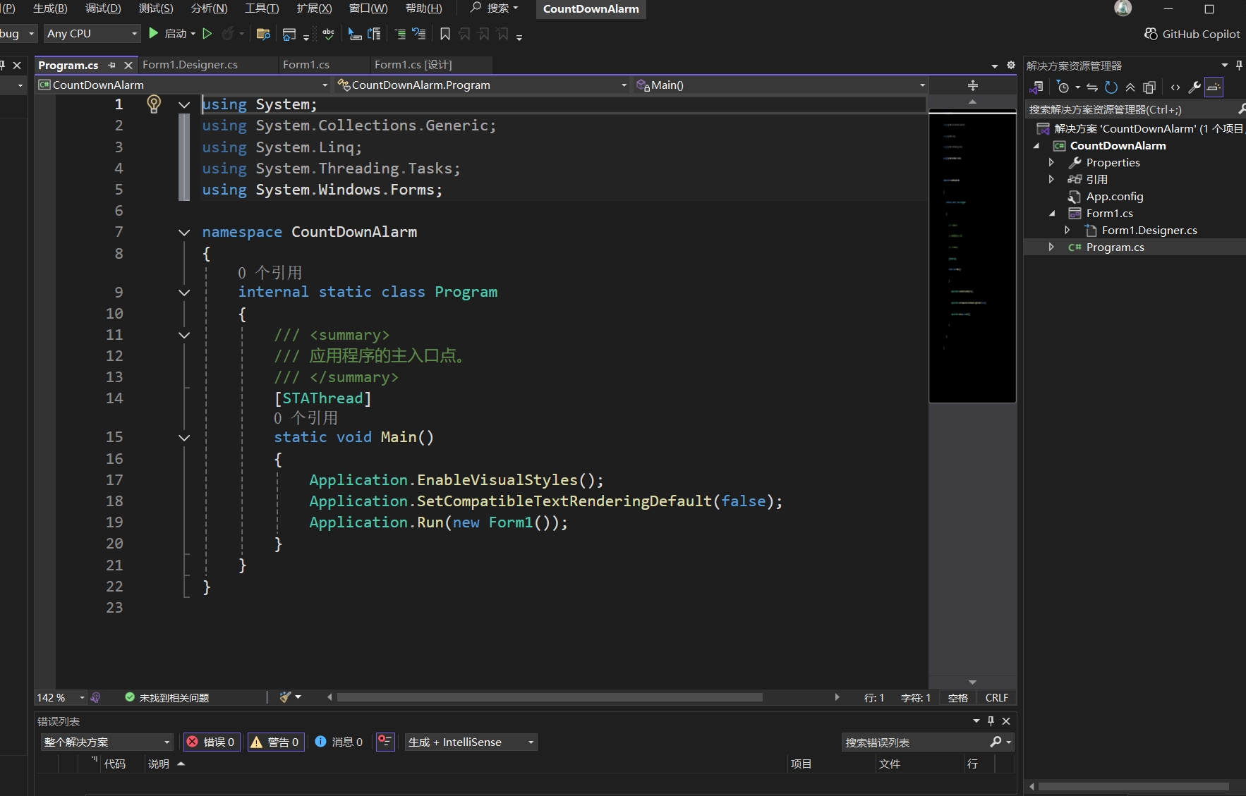Click Collapse All icon in Solution Explorer

[x=1130, y=87]
